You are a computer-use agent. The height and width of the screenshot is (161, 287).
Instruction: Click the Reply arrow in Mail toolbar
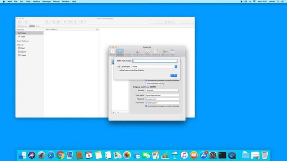pos(65,22)
